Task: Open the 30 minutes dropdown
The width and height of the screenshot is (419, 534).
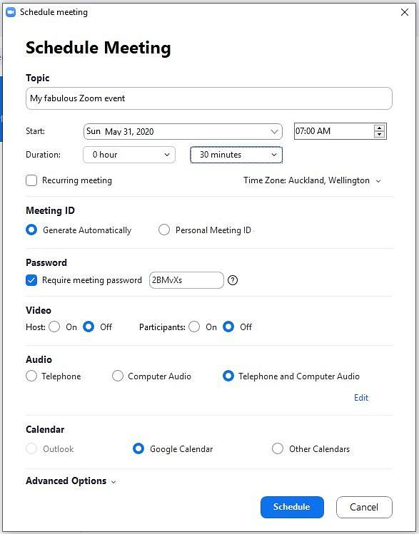Action: pos(236,155)
